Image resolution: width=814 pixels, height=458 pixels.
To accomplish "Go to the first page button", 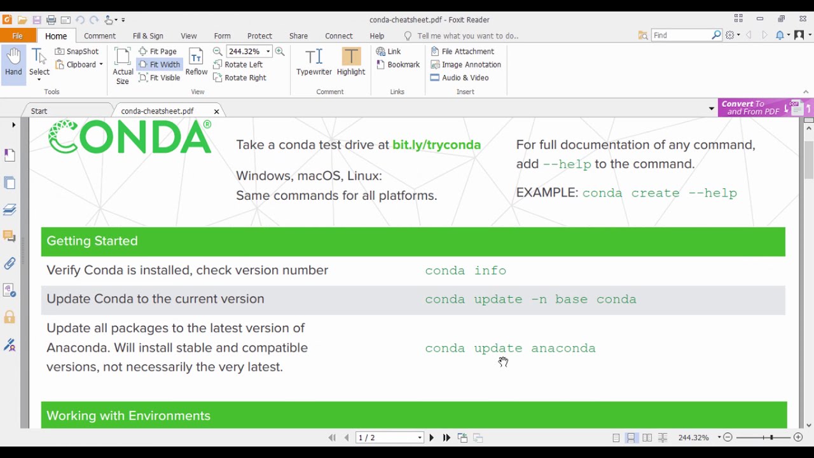I will [x=331, y=438].
